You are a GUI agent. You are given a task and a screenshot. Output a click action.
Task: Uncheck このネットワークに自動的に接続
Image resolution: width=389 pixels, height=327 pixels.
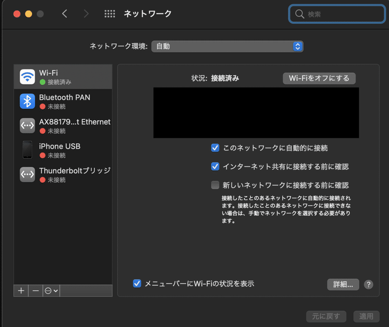(x=215, y=148)
